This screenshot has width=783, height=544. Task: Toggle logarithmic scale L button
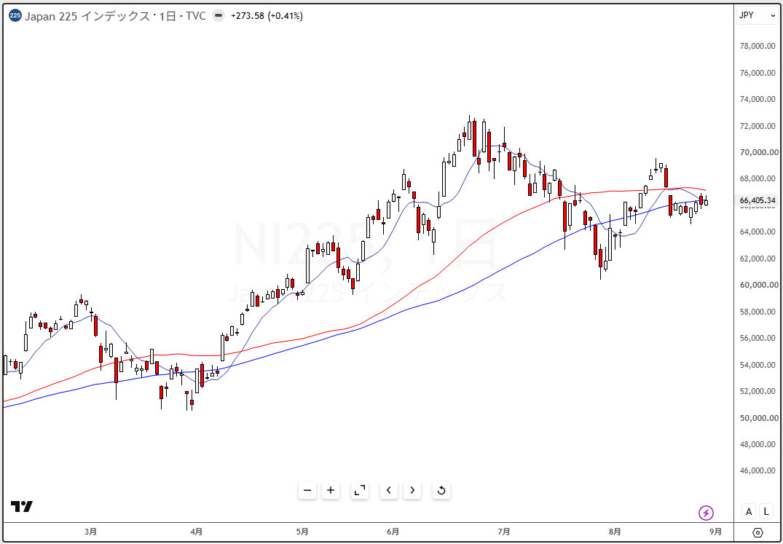click(x=766, y=511)
